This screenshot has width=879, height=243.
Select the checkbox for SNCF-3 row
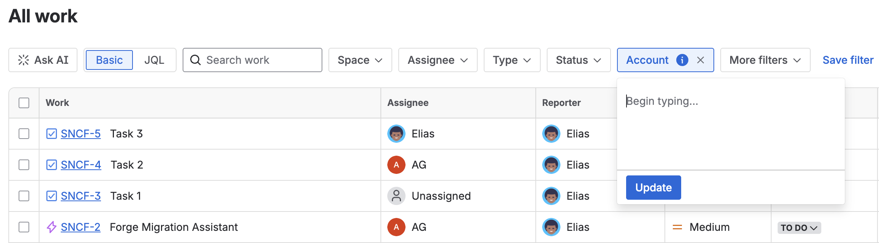coord(24,196)
